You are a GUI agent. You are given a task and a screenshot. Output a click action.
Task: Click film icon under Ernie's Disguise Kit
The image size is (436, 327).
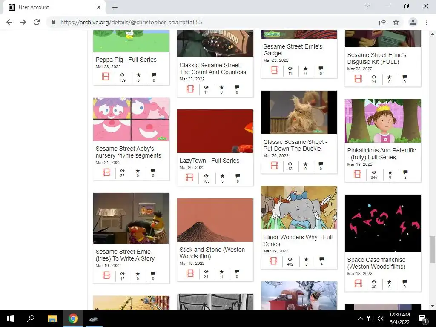point(358,78)
